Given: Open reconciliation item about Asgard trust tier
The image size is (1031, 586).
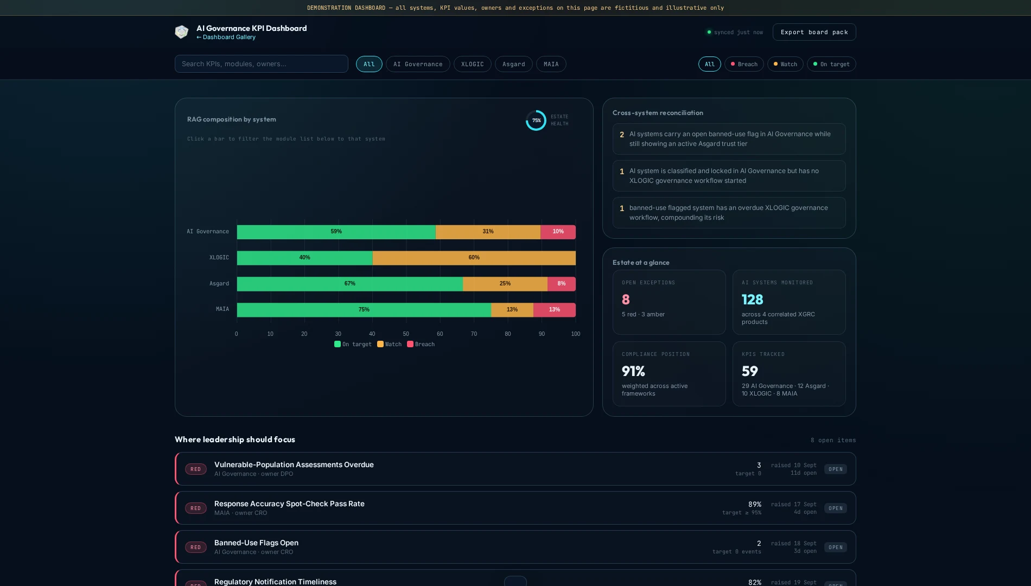Looking at the screenshot, I should tap(729, 139).
